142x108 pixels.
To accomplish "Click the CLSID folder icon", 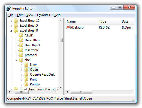I will pyautogui.click(x=21, y=35).
